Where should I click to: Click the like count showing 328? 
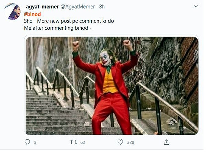(130, 142)
